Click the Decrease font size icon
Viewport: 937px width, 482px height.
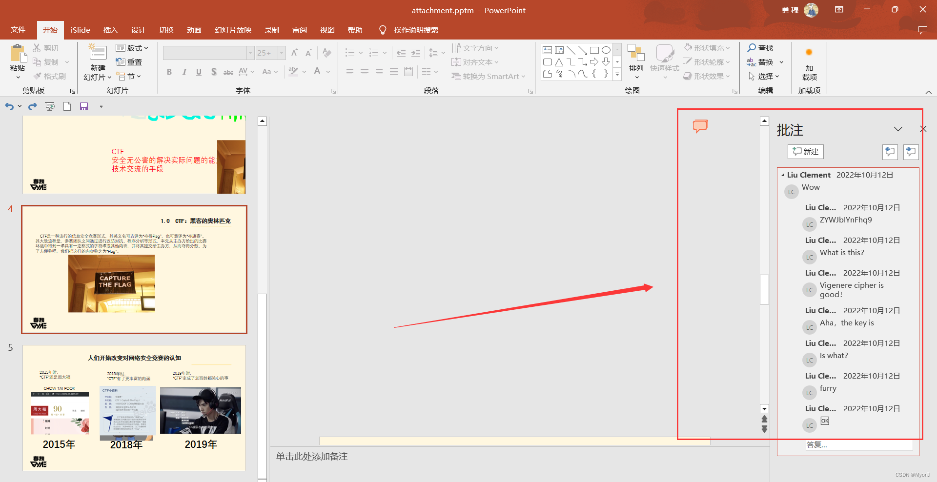click(308, 53)
